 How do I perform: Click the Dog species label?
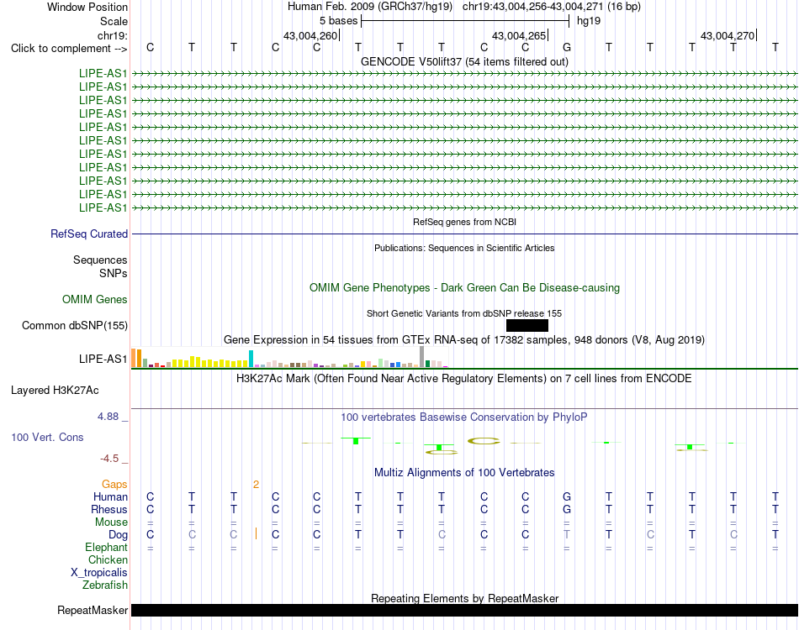click(x=118, y=535)
